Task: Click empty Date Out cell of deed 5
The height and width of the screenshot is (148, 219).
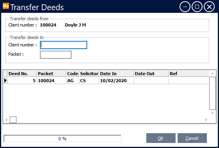Action: pyautogui.click(x=151, y=81)
